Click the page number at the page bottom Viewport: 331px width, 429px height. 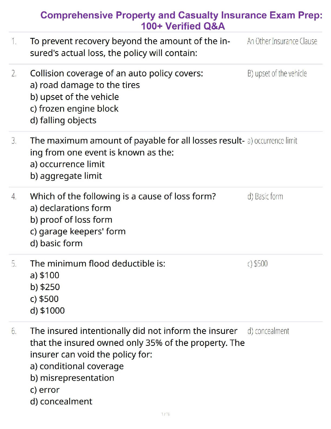click(165, 414)
